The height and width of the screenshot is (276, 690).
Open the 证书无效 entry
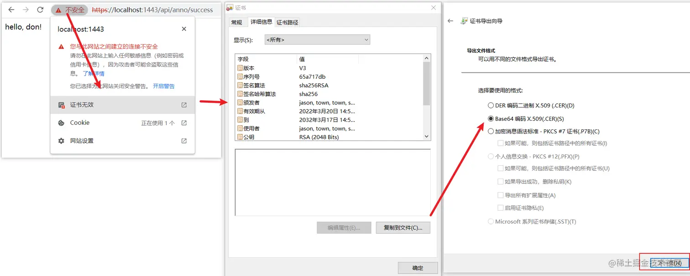click(x=123, y=105)
